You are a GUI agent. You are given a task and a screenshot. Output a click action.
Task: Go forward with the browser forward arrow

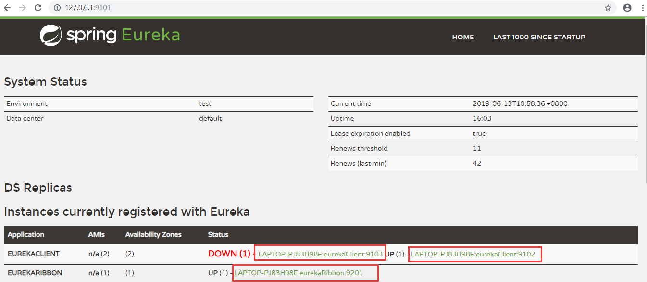[22, 8]
